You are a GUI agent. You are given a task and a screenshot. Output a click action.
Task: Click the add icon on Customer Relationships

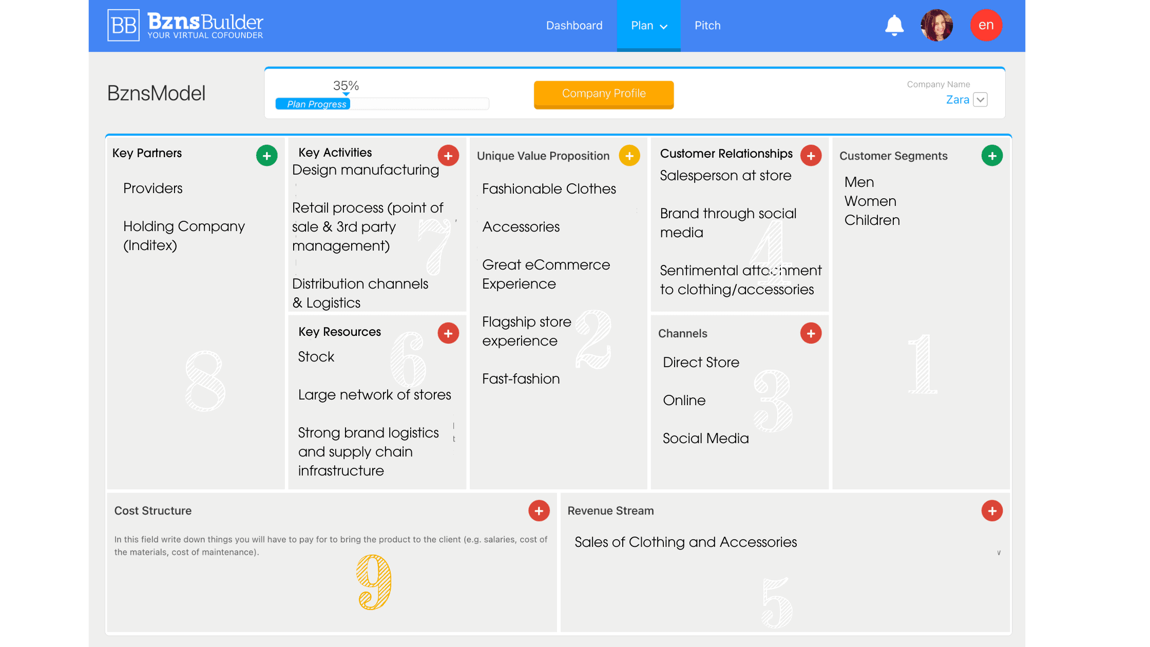811,156
